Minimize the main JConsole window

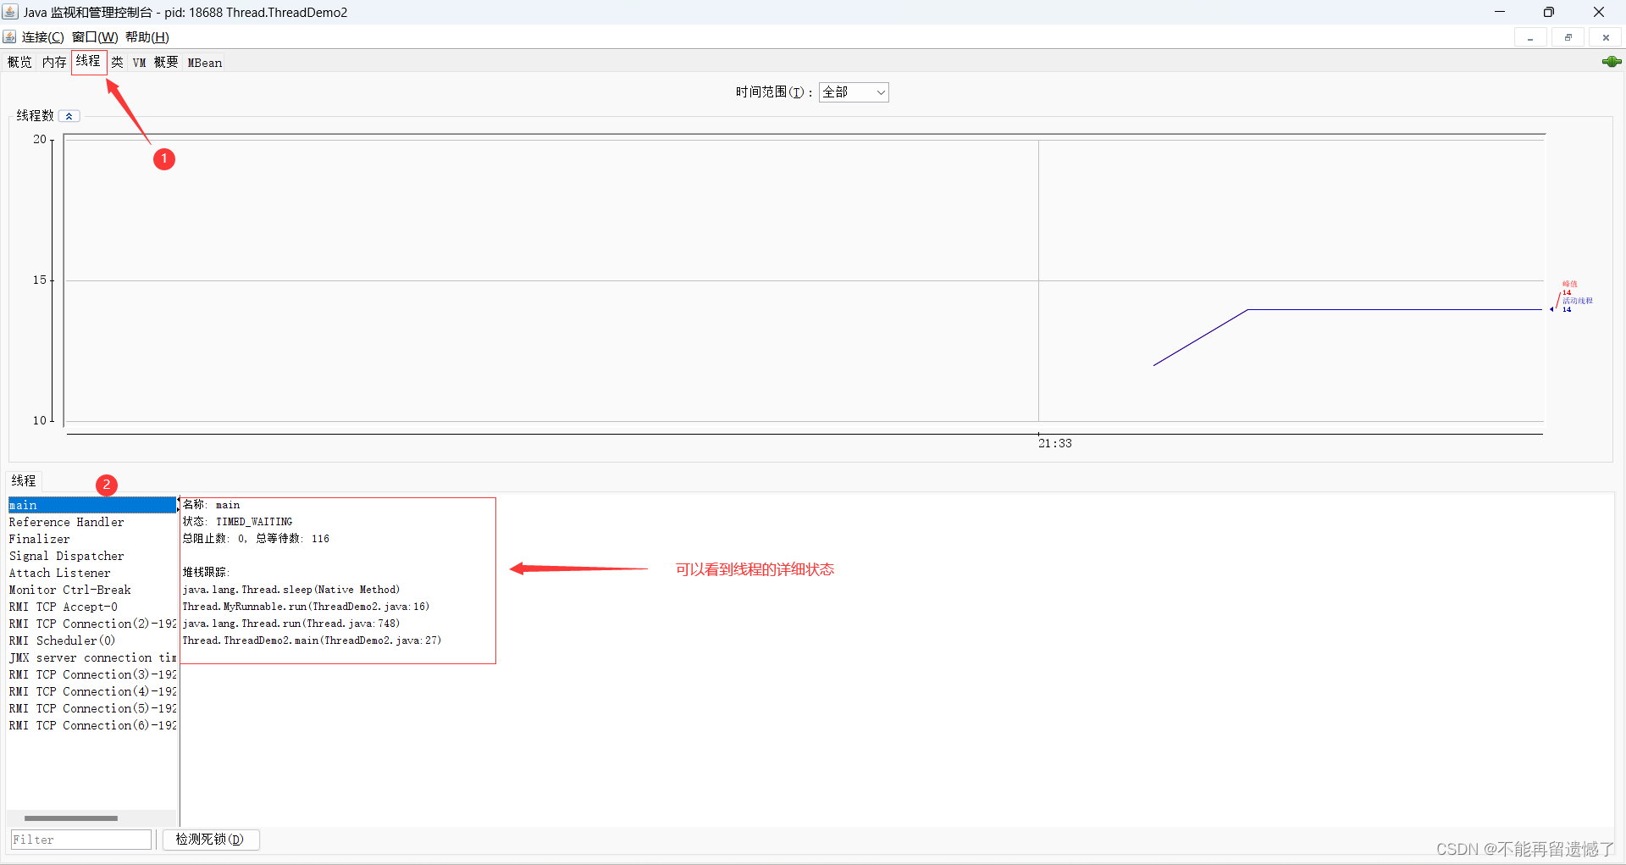[x=1500, y=12]
